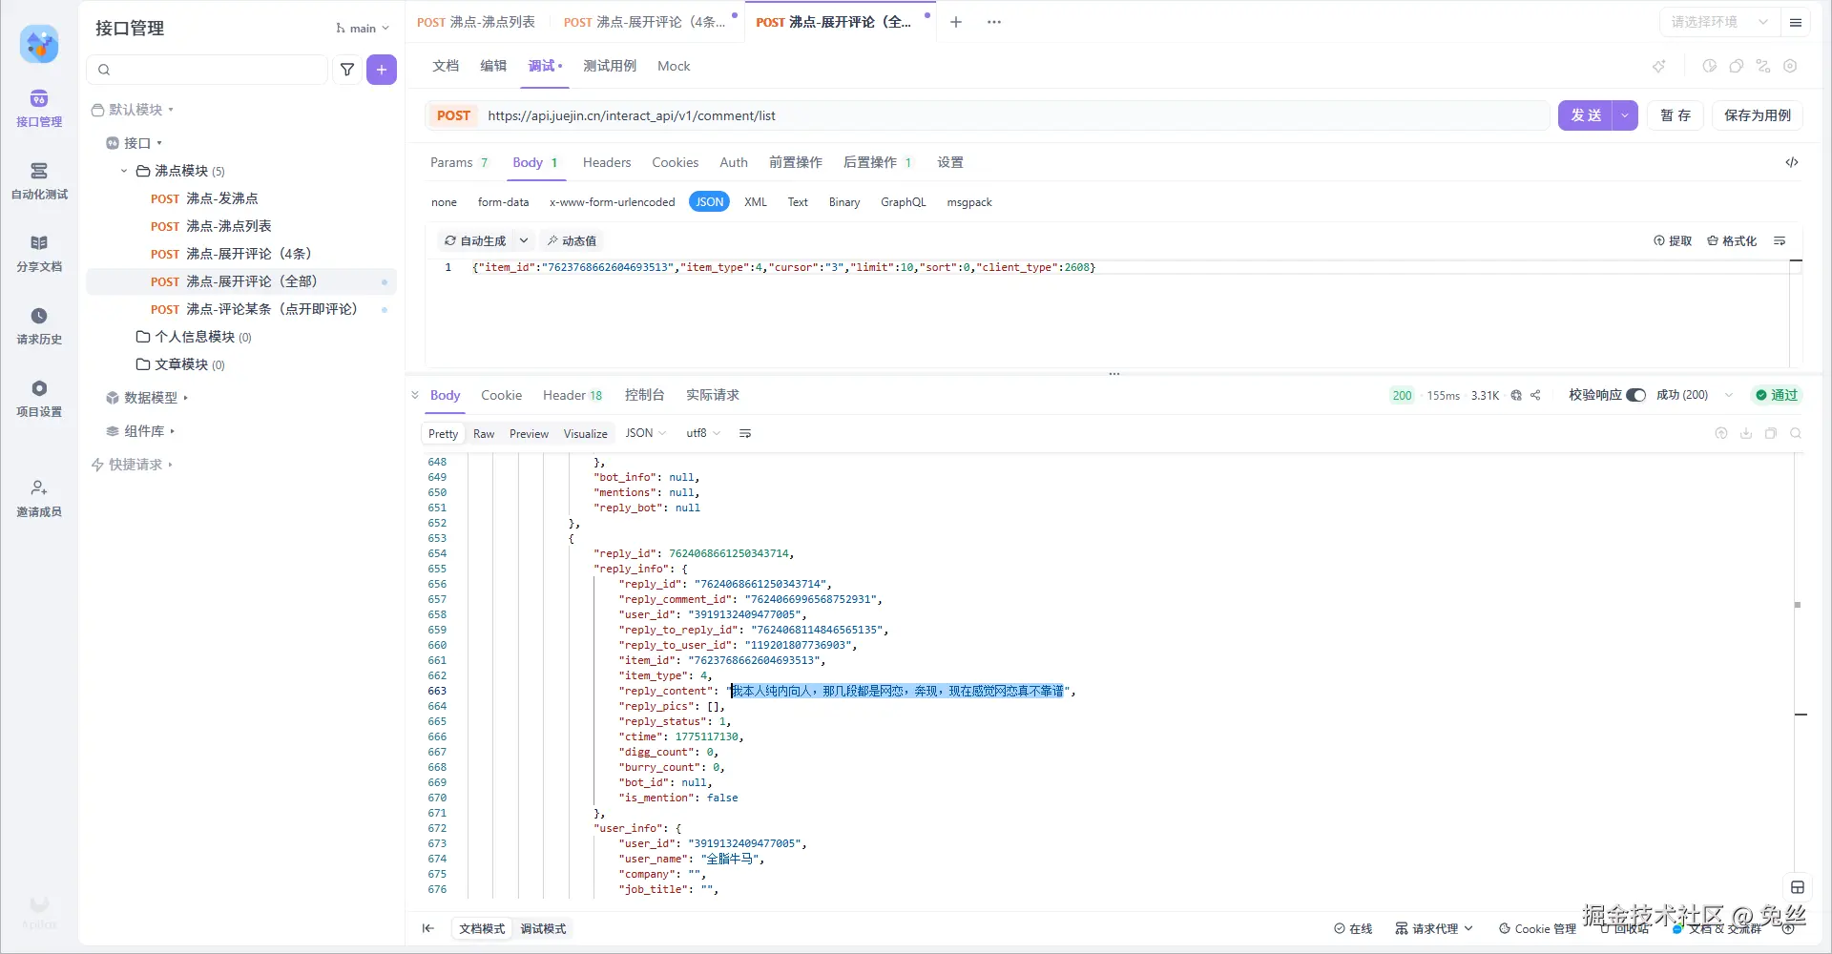This screenshot has width=1832, height=954.
Task: Click the request URL input field
Action: click(x=1011, y=115)
